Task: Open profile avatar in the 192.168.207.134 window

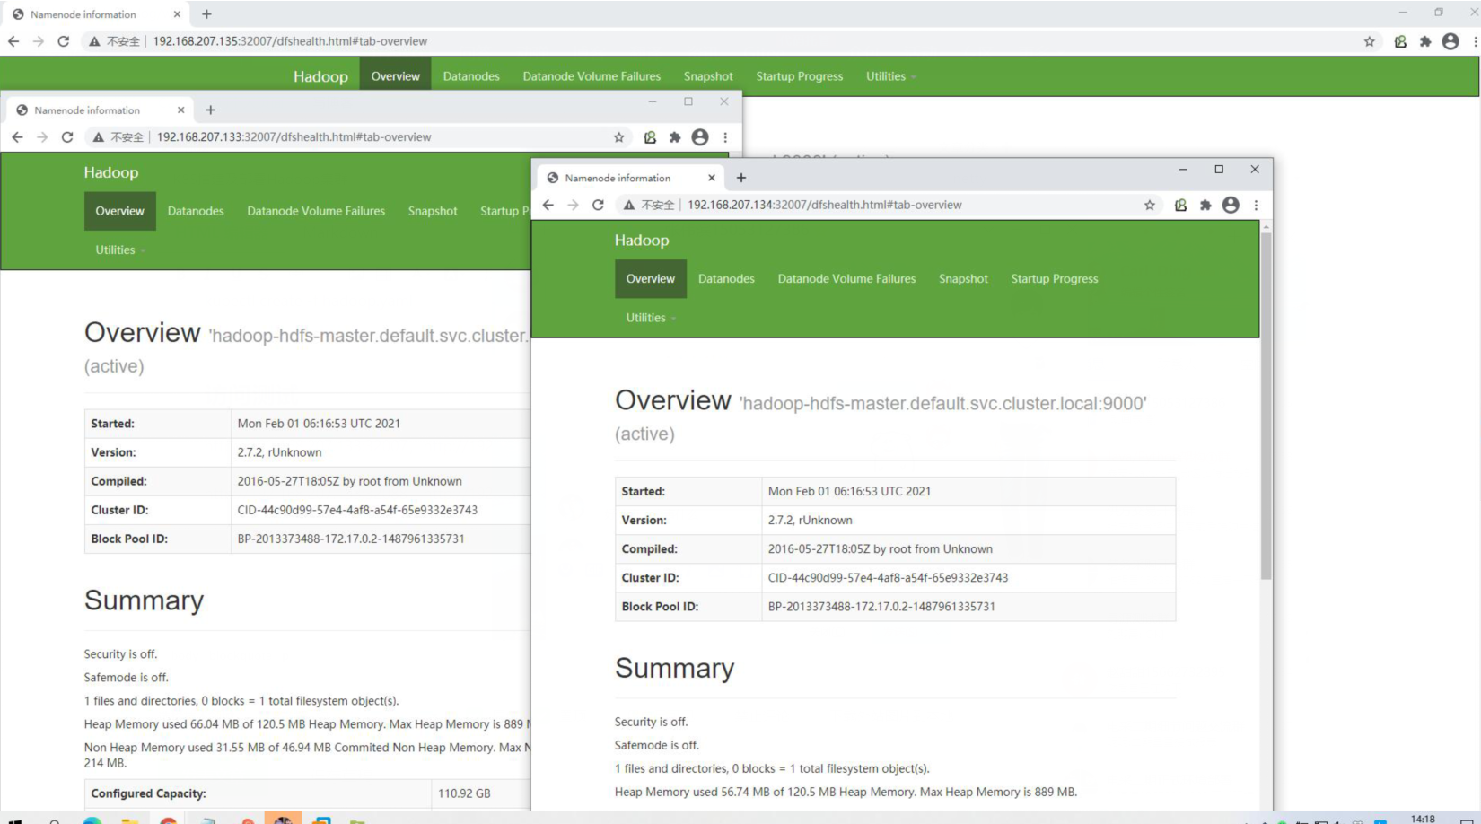Action: (x=1231, y=205)
